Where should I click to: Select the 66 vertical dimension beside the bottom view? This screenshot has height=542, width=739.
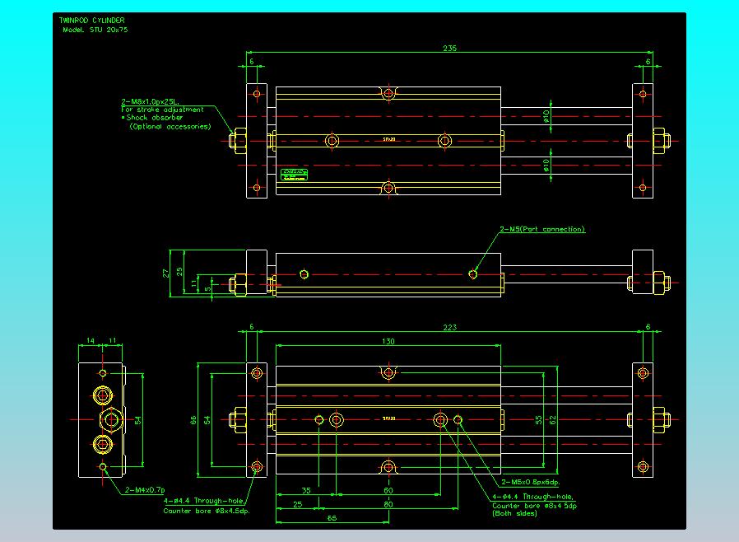[x=194, y=420]
